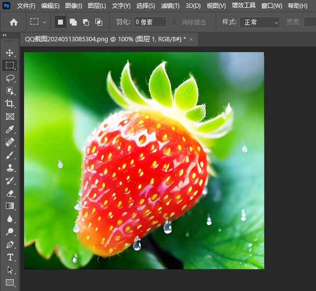This screenshot has width=316, height=291.
Task: Pick the Eyedropper tool
Action: pyautogui.click(x=10, y=130)
